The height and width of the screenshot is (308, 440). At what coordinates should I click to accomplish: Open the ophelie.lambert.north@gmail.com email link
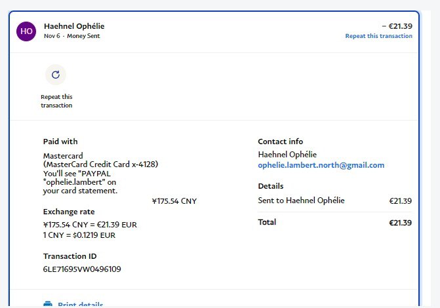(x=321, y=165)
